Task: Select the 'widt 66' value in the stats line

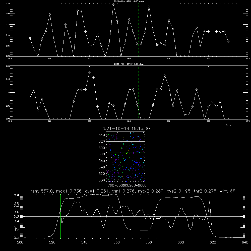Action: (227, 191)
